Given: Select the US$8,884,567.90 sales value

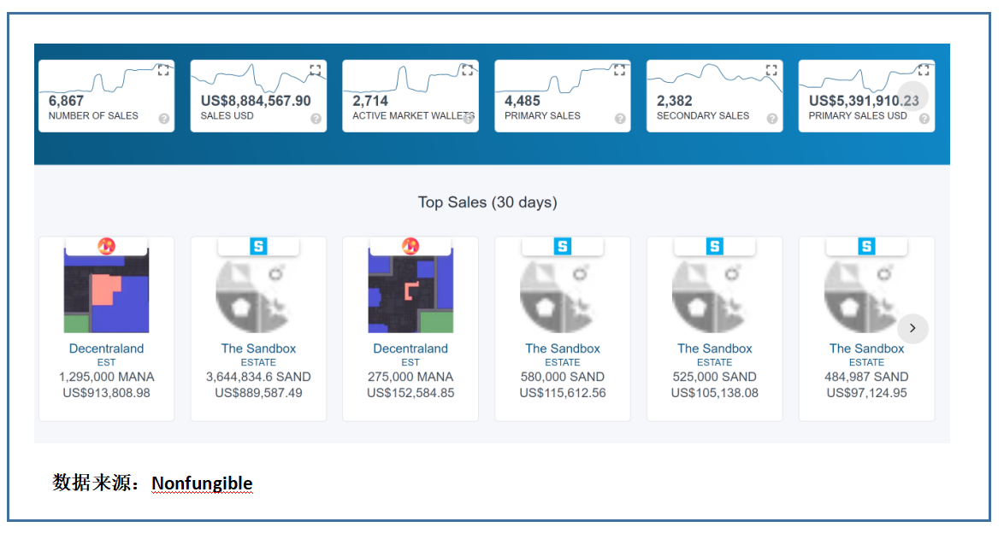Looking at the screenshot, I should click(256, 101).
